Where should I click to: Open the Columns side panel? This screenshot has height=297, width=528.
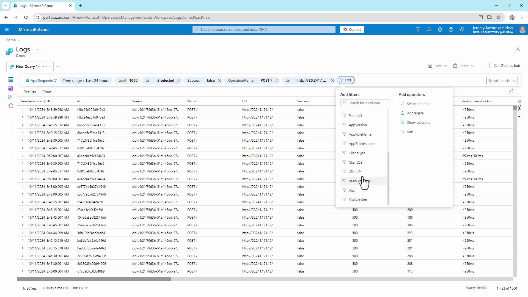[519, 109]
